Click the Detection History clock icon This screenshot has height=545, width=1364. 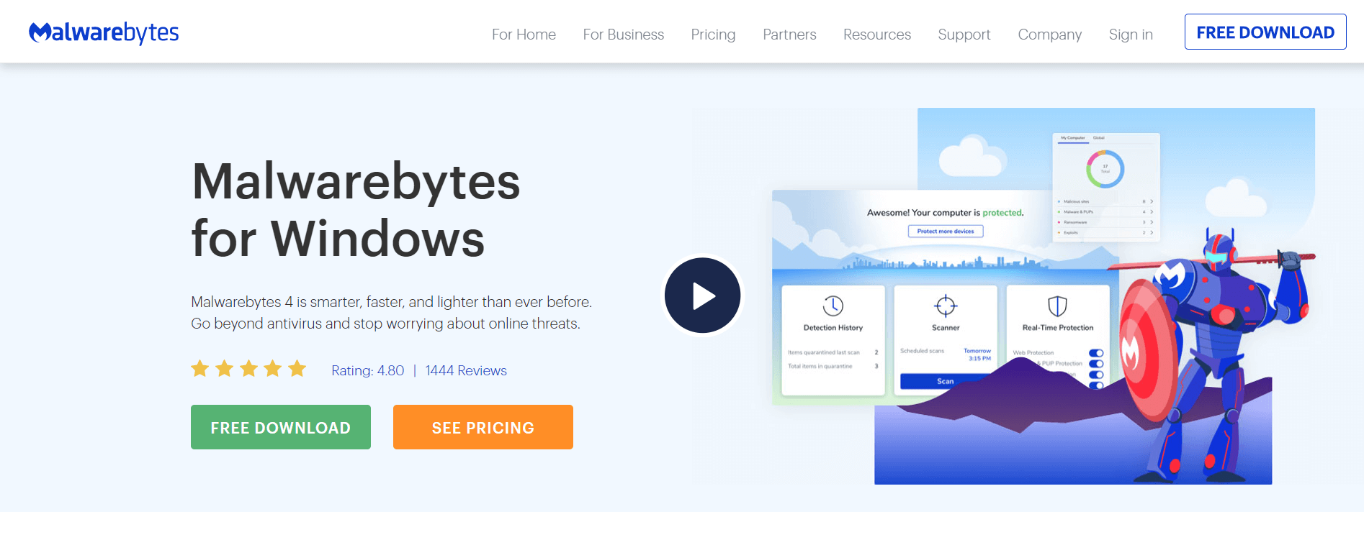[833, 306]
